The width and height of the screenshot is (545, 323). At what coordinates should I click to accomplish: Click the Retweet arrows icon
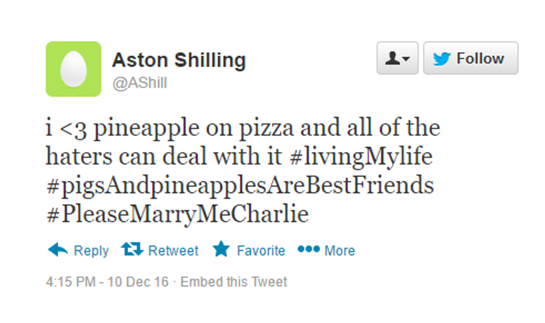coord(132,250)
